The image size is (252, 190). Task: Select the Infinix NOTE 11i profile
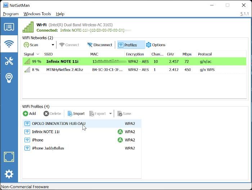82,132
